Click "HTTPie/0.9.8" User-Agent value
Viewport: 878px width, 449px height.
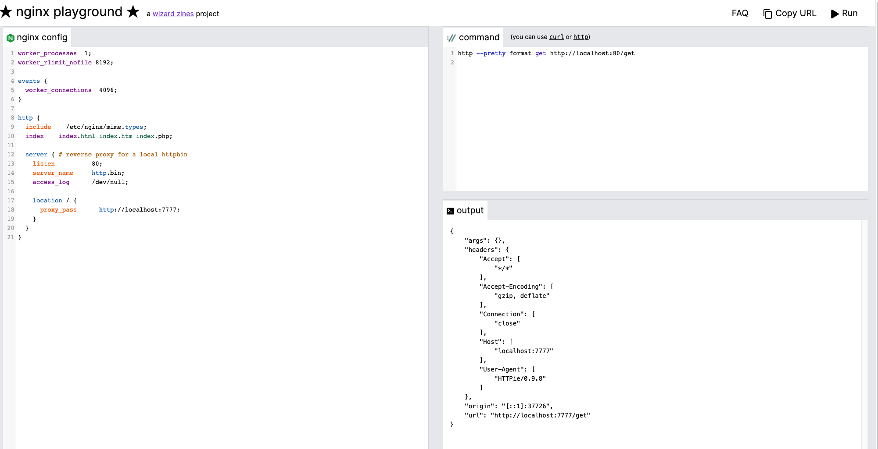[x=520, y=378]
